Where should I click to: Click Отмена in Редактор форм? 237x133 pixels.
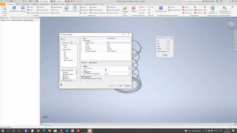127,86
